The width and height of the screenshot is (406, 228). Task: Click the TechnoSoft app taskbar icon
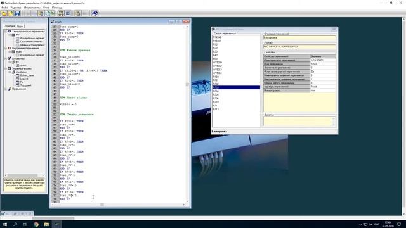56,224
